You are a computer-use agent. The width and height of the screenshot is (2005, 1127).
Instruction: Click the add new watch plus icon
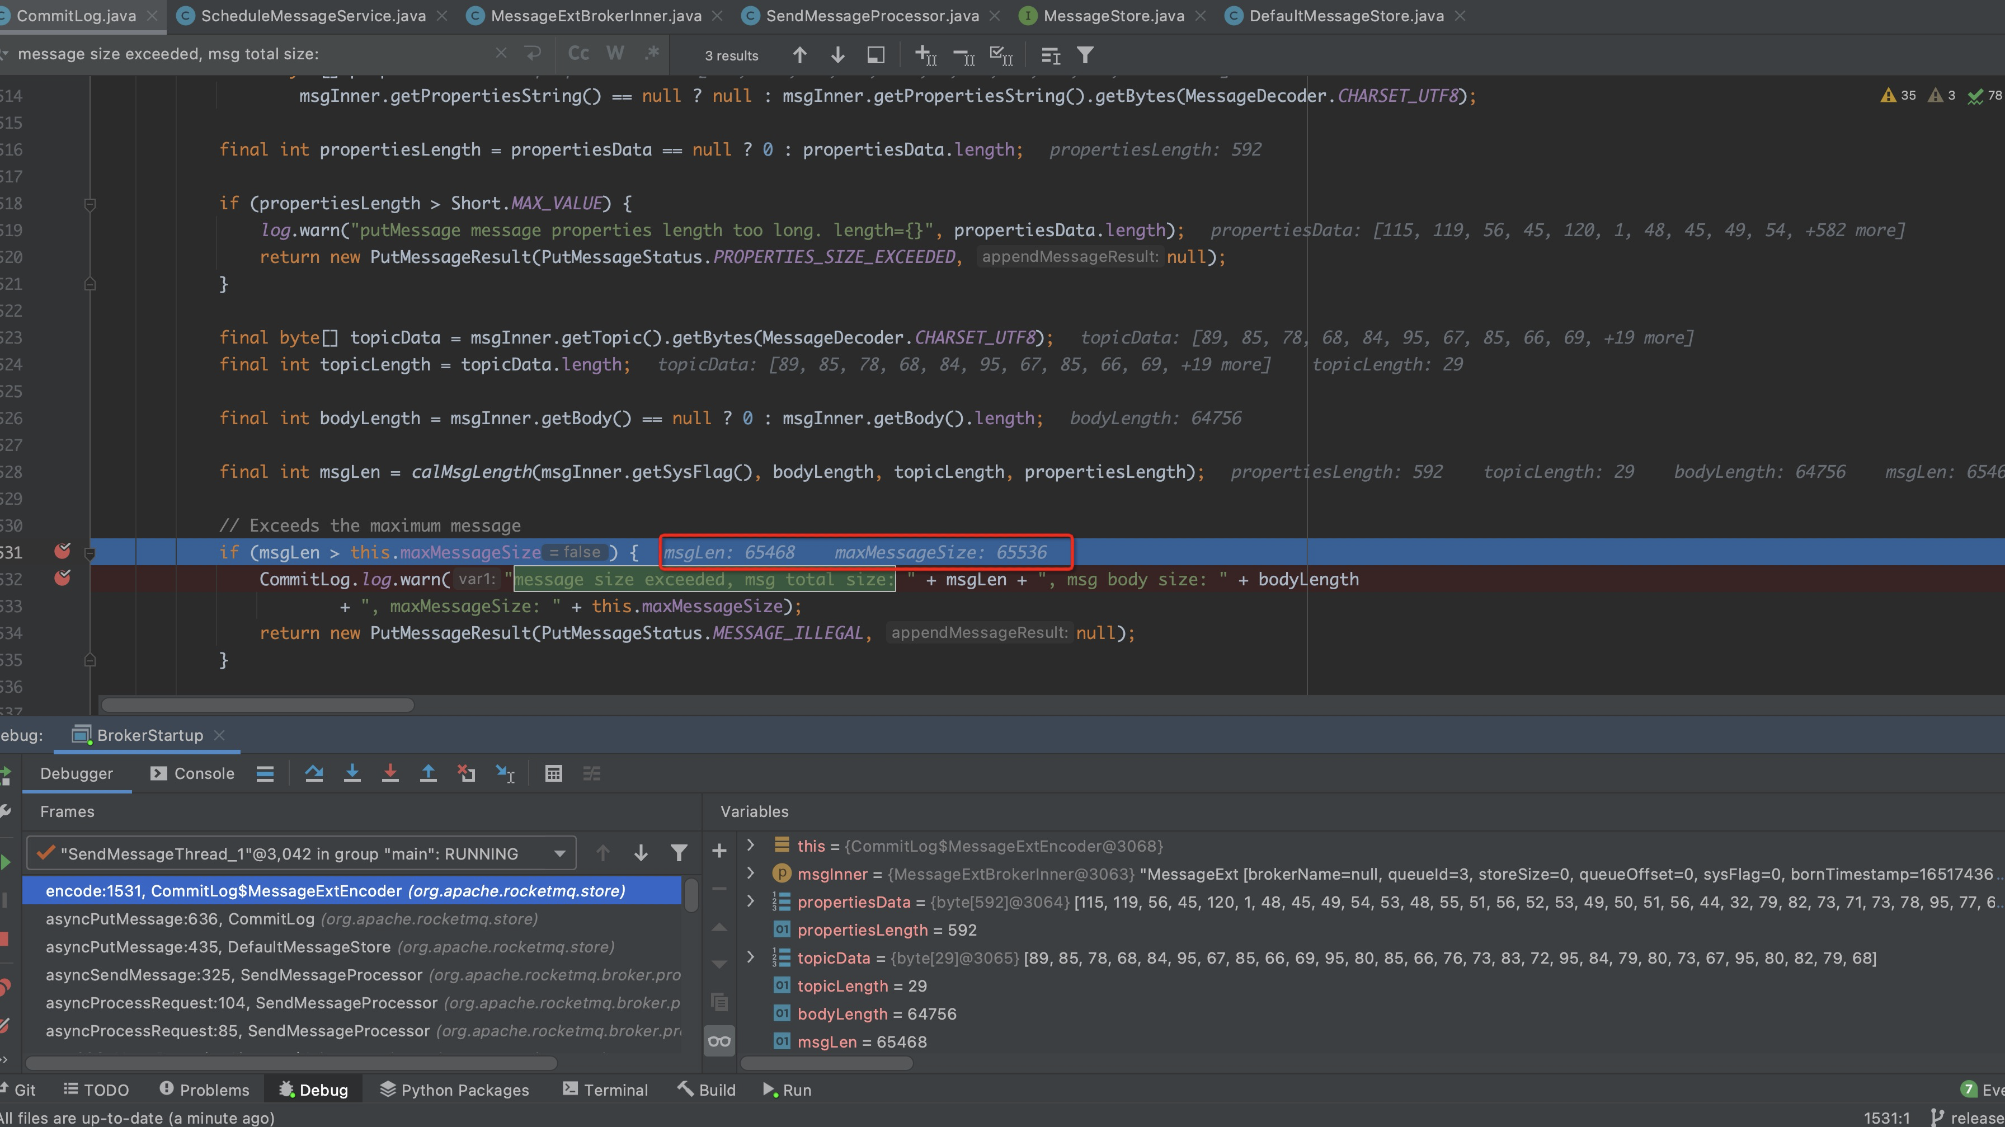(x=719, y=852)
